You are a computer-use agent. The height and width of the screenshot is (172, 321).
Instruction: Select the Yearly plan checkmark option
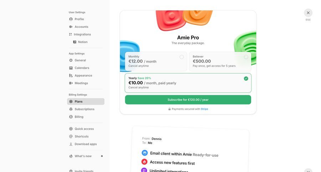pos(246,79)
